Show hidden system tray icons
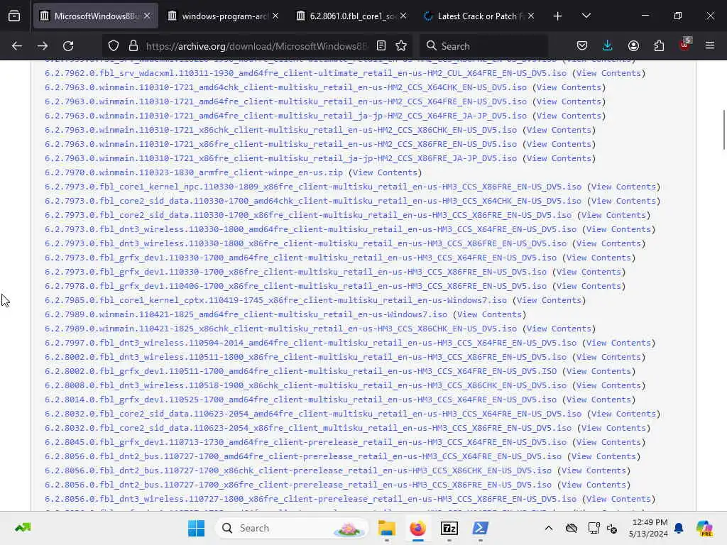Image resolution: width=727 pixels, height=545 pixels. coord(549,528)
